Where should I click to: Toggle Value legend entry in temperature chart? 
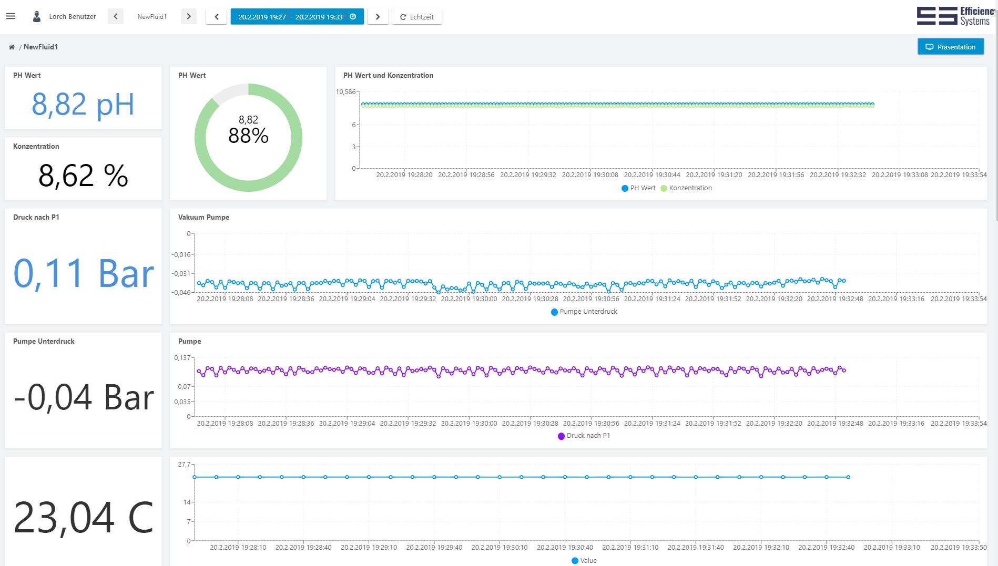[x=584, y=560]
